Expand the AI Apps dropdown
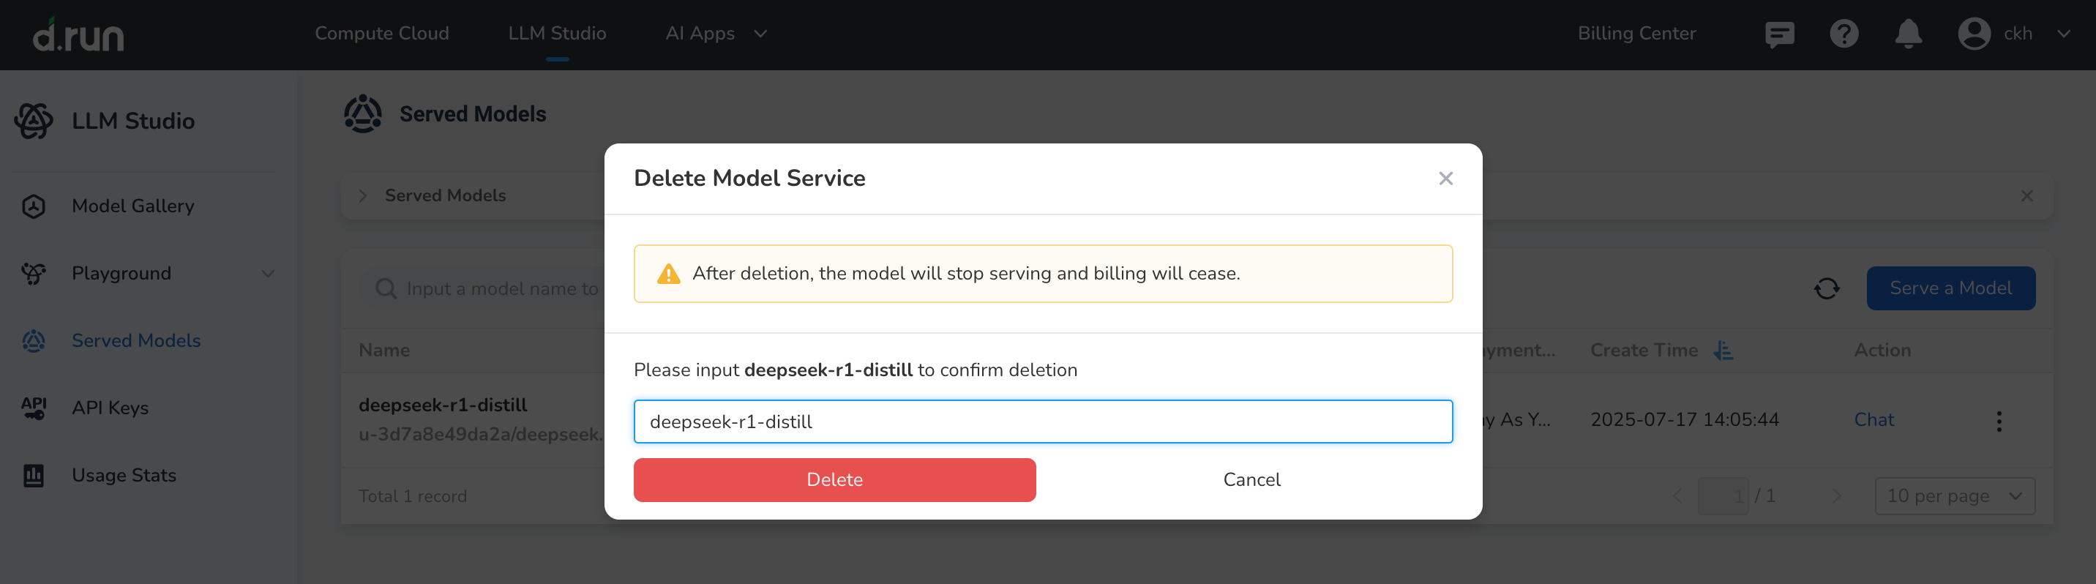 pos(760,34)
